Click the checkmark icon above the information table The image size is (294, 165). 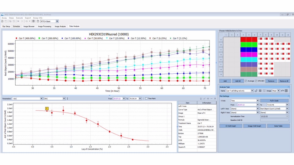click(x=204, y=99)
